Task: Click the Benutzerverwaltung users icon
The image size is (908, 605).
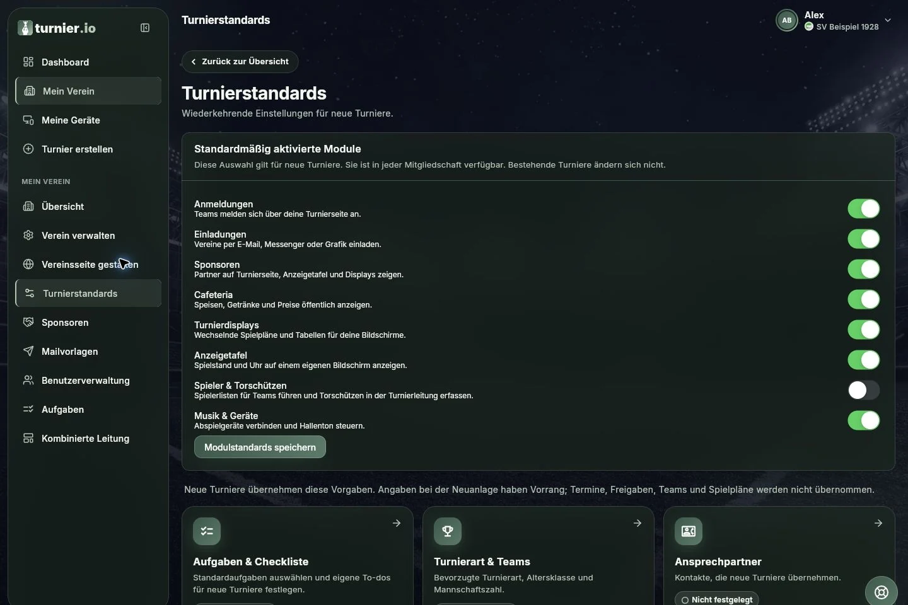Action: click(x=28, y=380)
